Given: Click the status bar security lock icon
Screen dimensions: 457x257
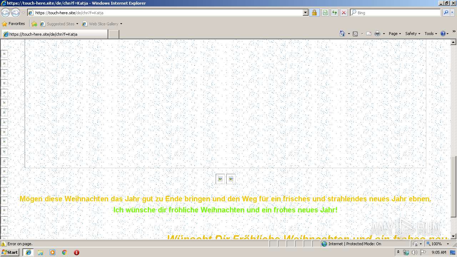Looking at the screenshot, I should [x=415, y=244].
